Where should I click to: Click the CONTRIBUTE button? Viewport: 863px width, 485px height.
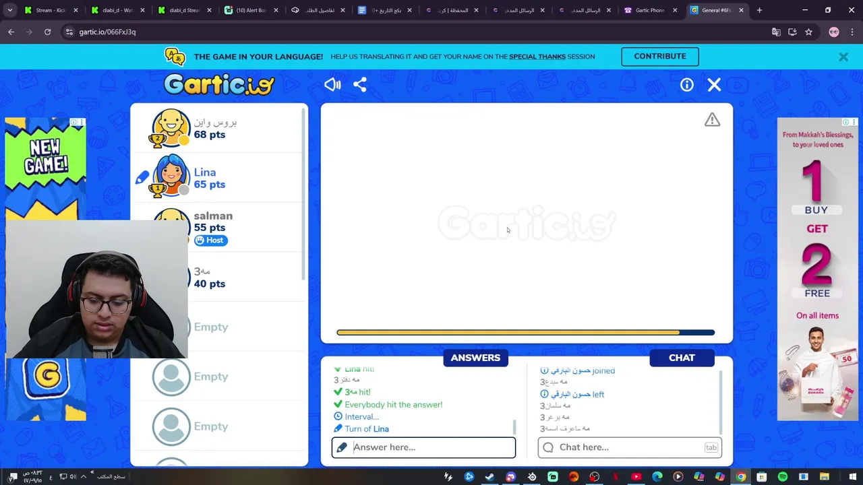[660, 57]
